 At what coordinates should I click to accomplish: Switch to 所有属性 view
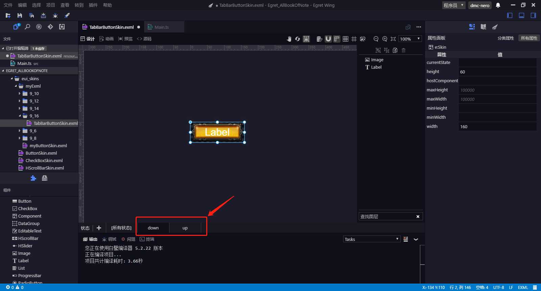point(529,38)
